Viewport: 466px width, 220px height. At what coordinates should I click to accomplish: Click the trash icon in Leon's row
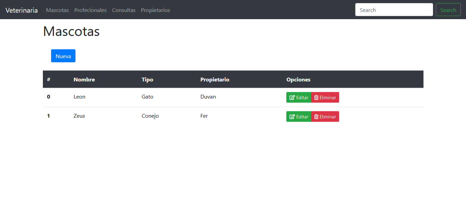(x=316, y=98)
